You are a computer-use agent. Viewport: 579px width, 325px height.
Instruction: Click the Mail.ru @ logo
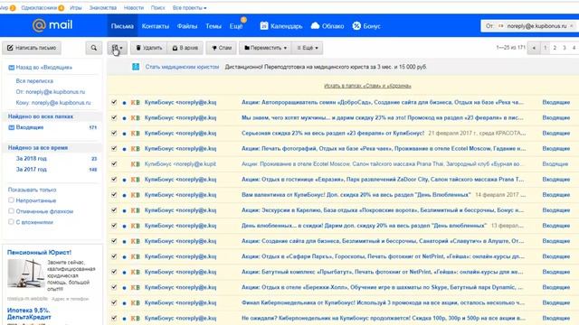click(x=52, y=25)
